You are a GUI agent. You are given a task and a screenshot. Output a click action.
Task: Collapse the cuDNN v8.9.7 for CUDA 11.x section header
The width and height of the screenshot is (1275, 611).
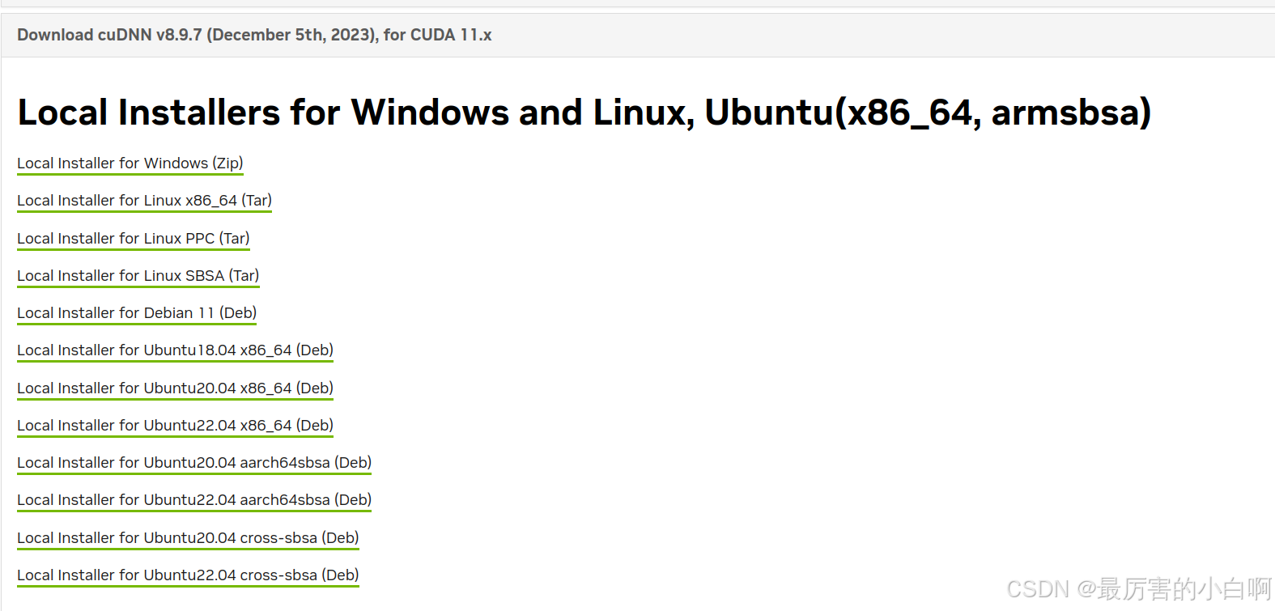click(x=638, y=35)
